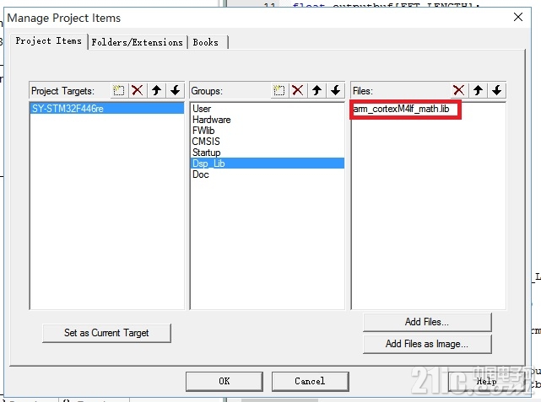Close the Manage Project Items dialog
Image resolution: width=541 pixels, height=402 pixels.
(x=518, y=17)
